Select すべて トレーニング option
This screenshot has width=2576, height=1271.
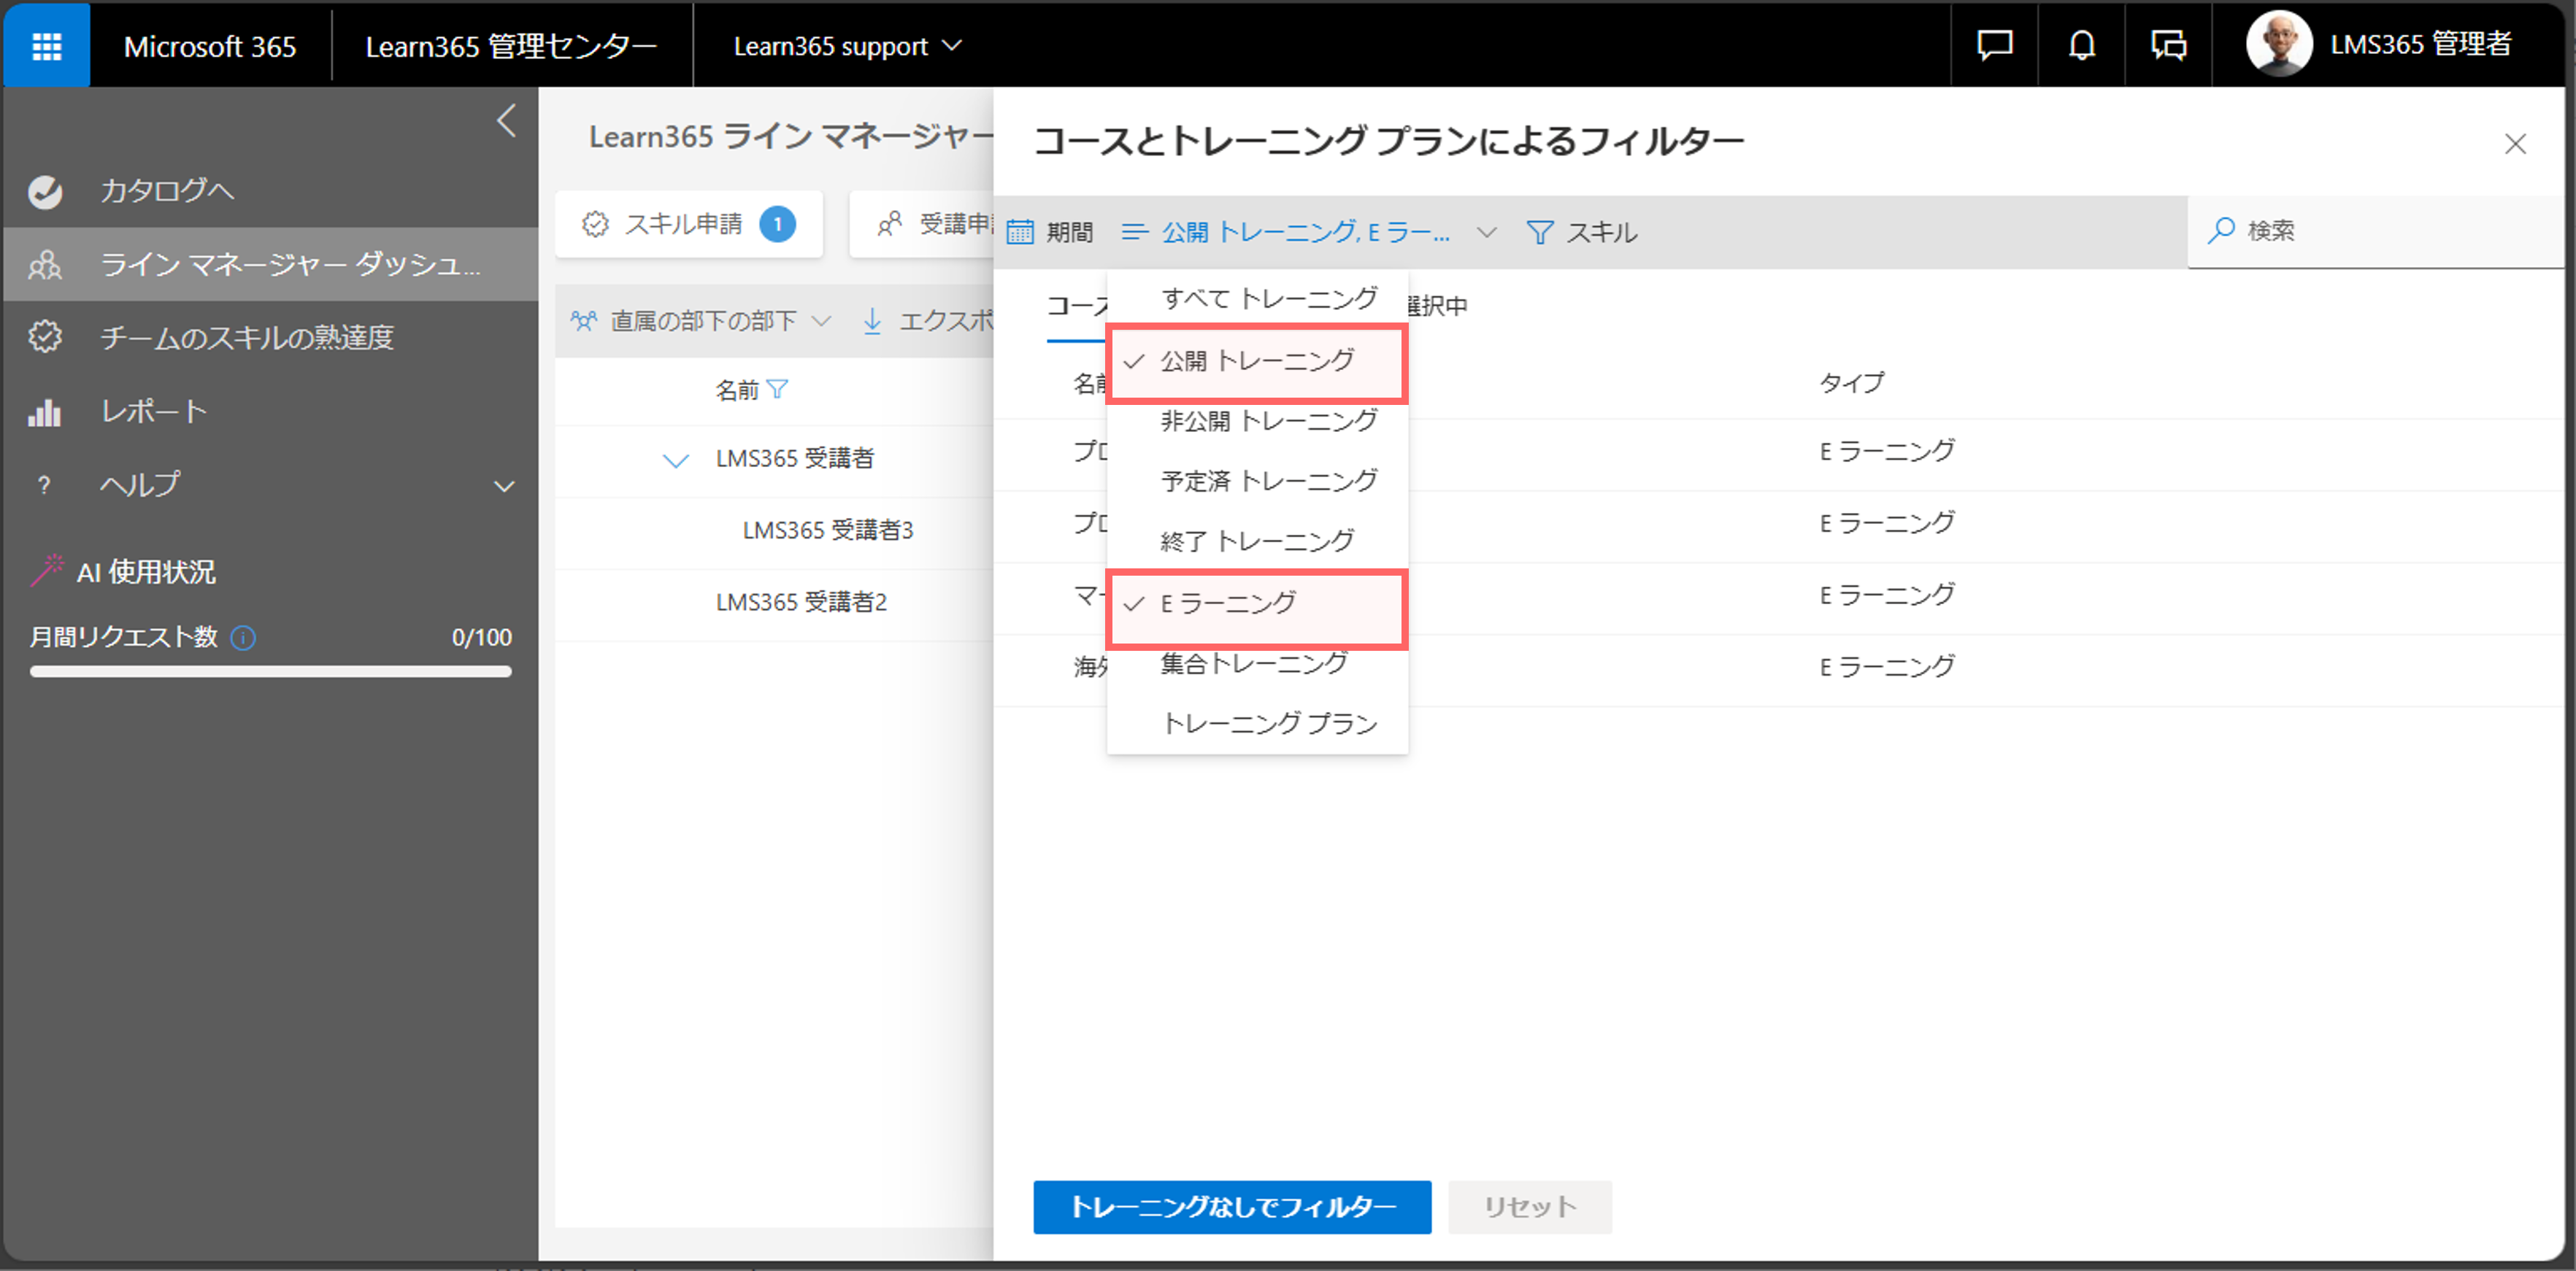tap(1257, 298)
